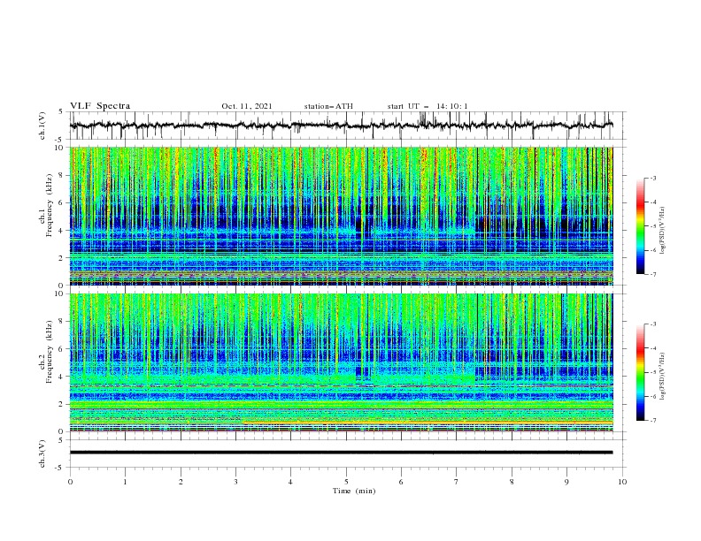Click the ch.1 voltage waveform trace
The width and height of the screenshot is (701, 541).
pos(341,126)
